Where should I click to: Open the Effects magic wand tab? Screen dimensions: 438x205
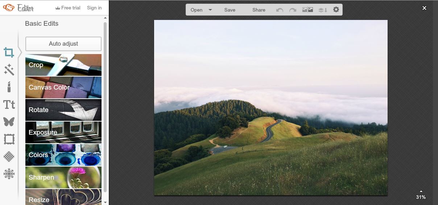click(9, 70)
